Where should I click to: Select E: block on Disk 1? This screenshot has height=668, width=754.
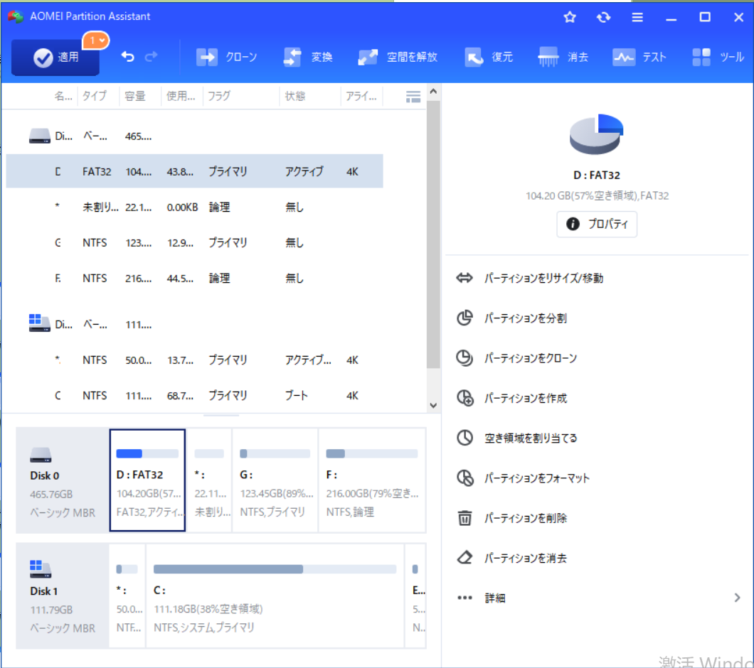[x=416, y=596]
